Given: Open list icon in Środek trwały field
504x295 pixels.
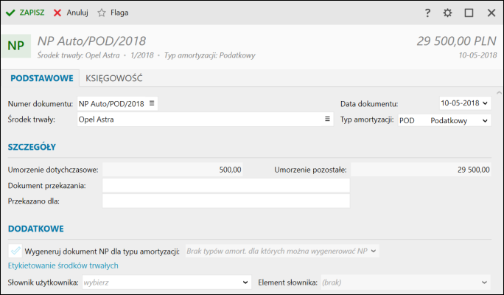Looking at the screenshot, I should pos(327,119).
